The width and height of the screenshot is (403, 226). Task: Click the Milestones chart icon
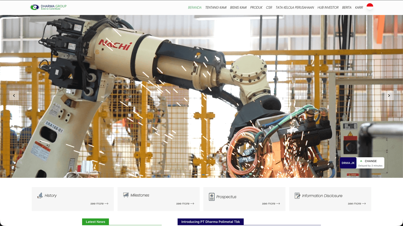tap(126, 195)
